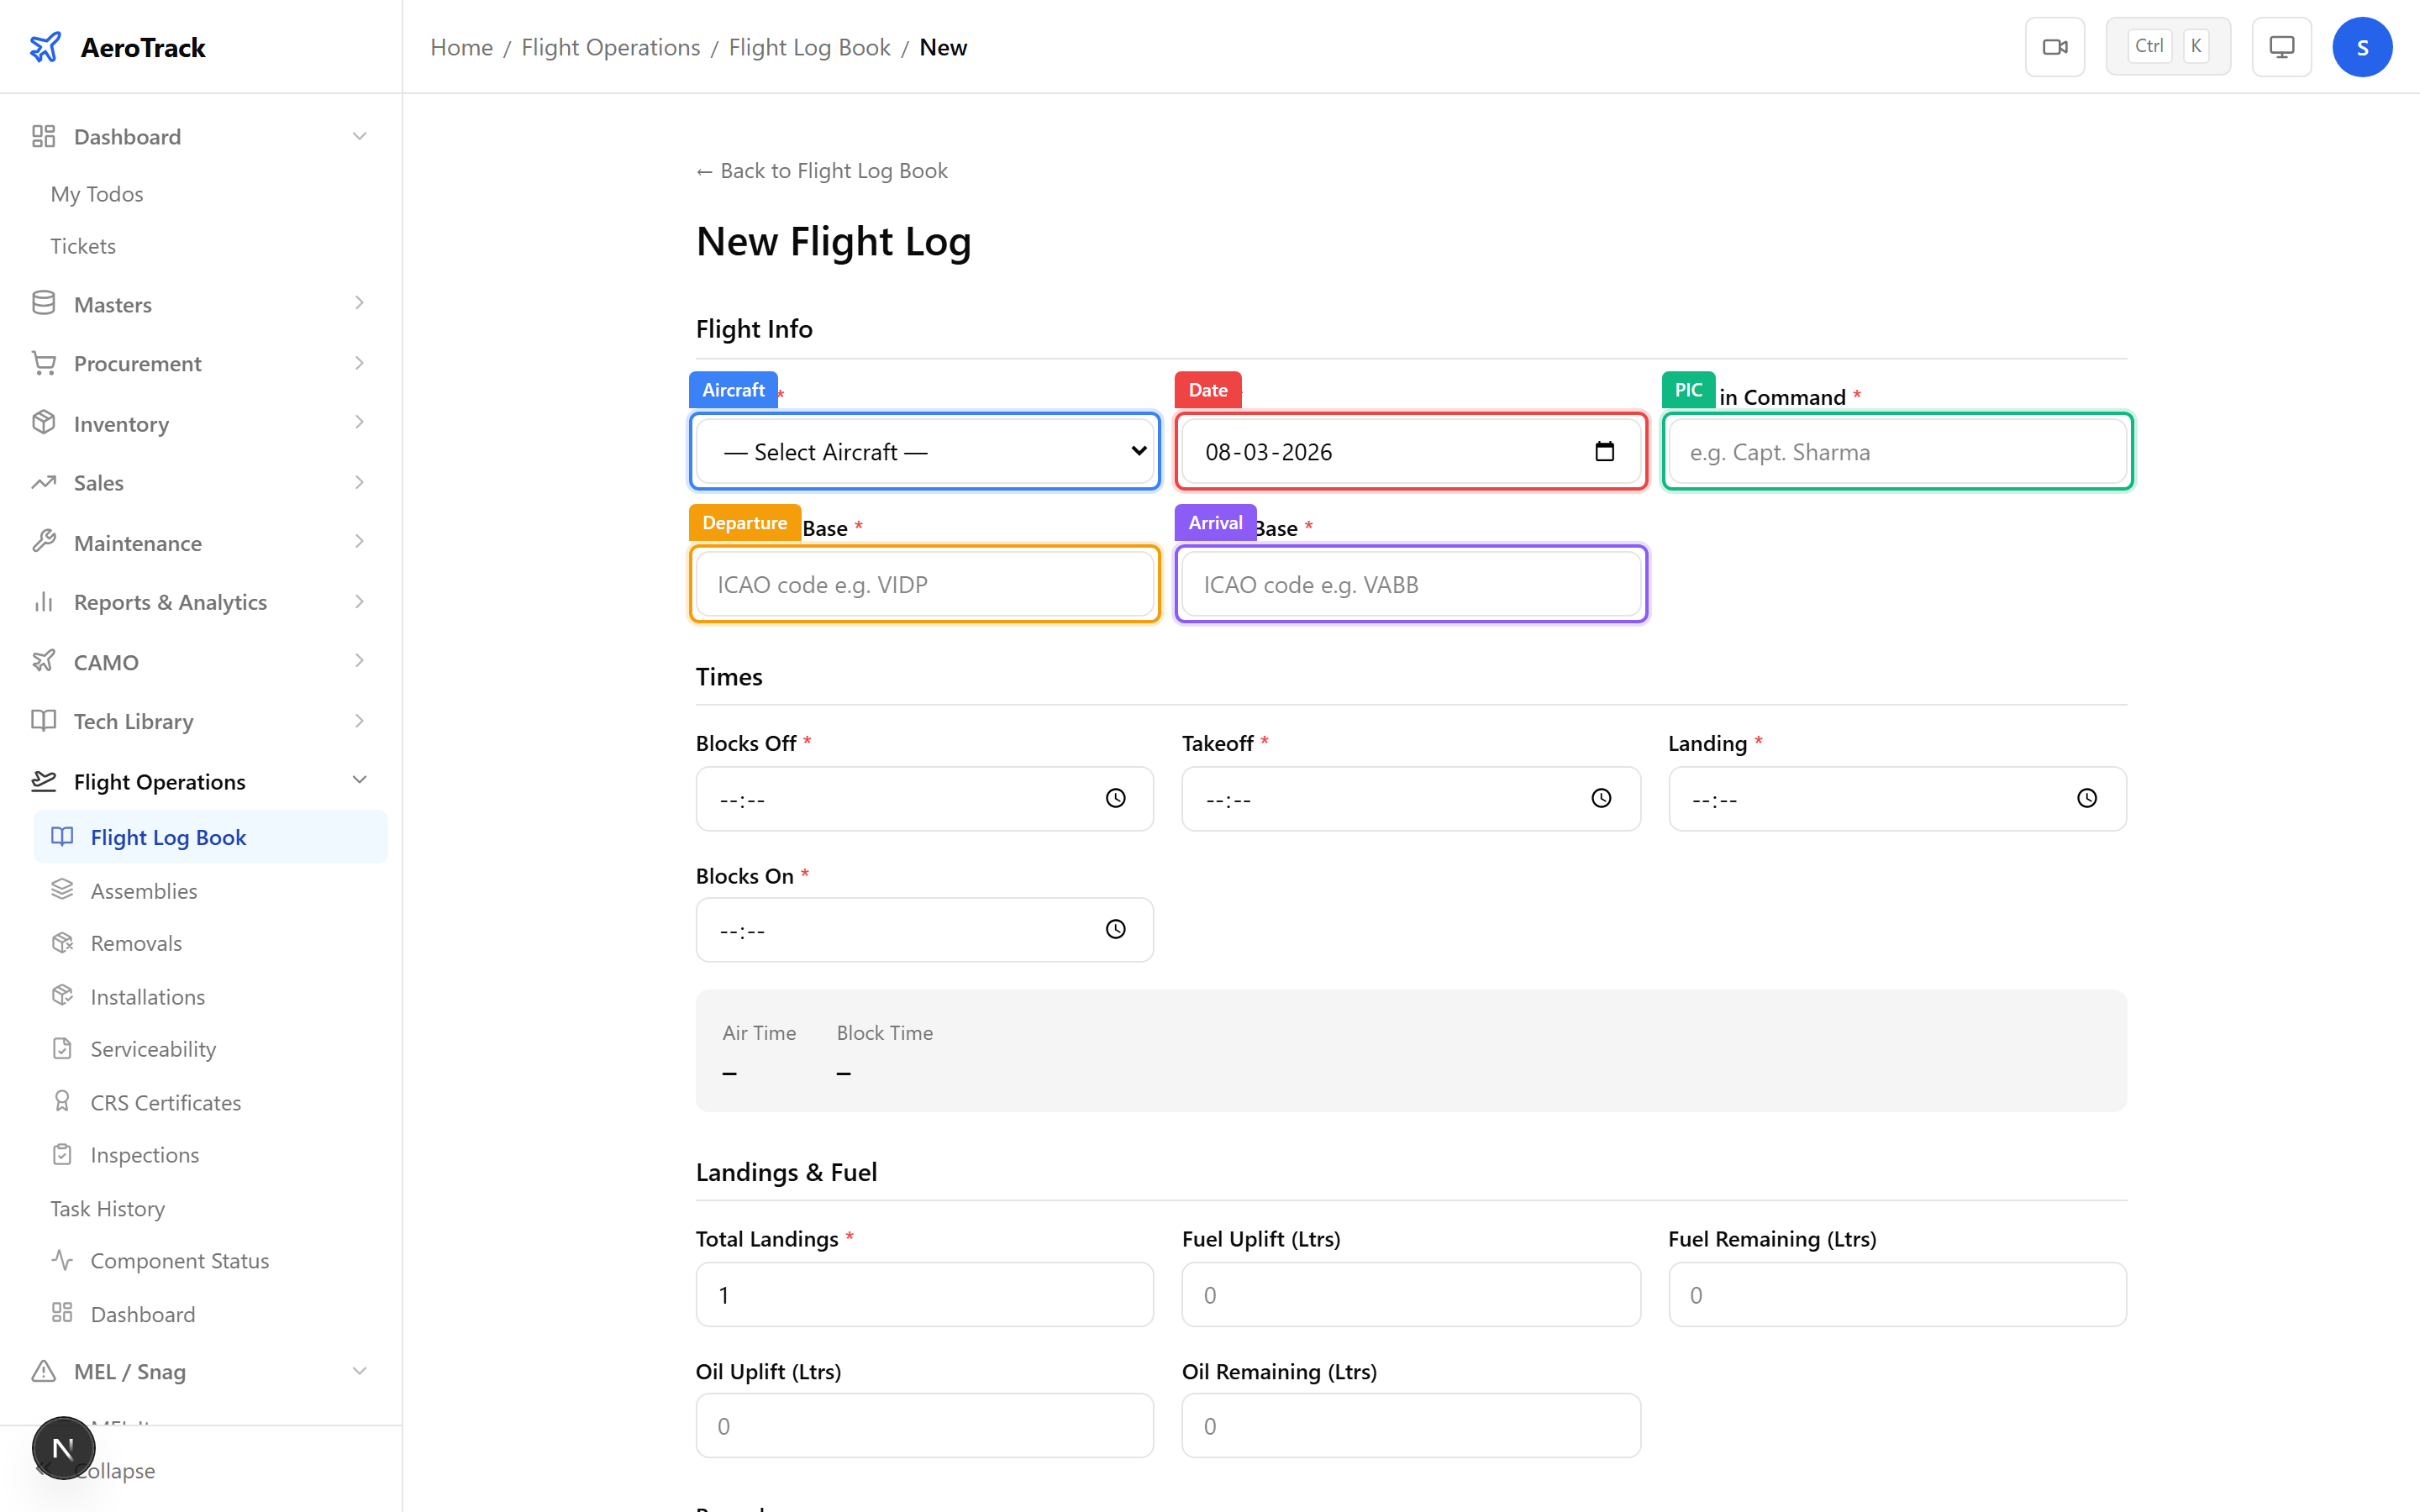Click the clock icon in Blocks On

[x=1115, y=929]
